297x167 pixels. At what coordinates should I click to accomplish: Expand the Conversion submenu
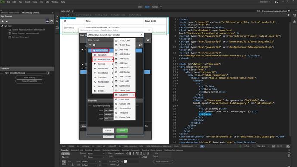[103, 68]
